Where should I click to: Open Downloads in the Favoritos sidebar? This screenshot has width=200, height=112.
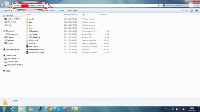12,22
